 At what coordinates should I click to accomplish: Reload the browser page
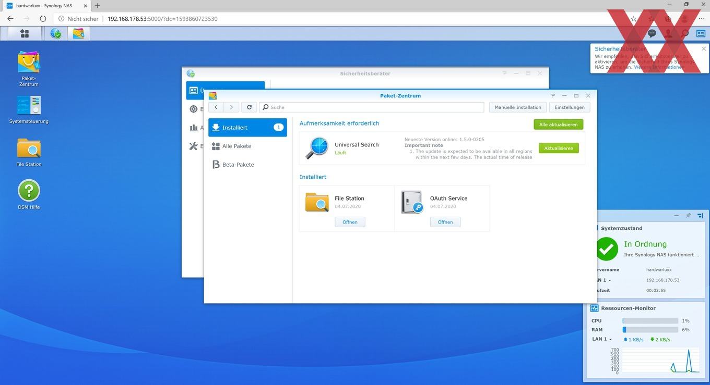[43, 19]
